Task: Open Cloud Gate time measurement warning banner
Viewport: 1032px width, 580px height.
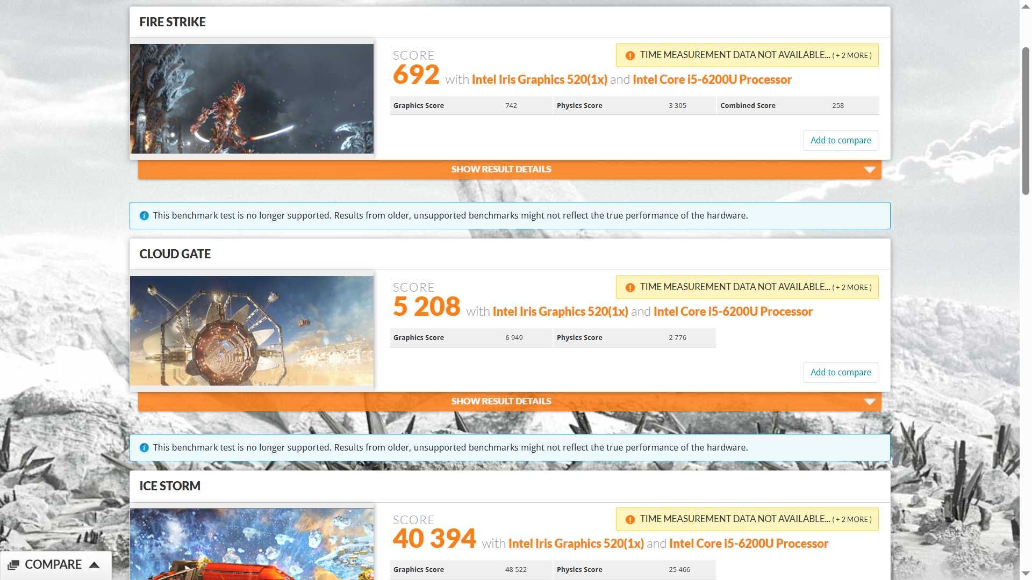Action: tap(747, 287)
